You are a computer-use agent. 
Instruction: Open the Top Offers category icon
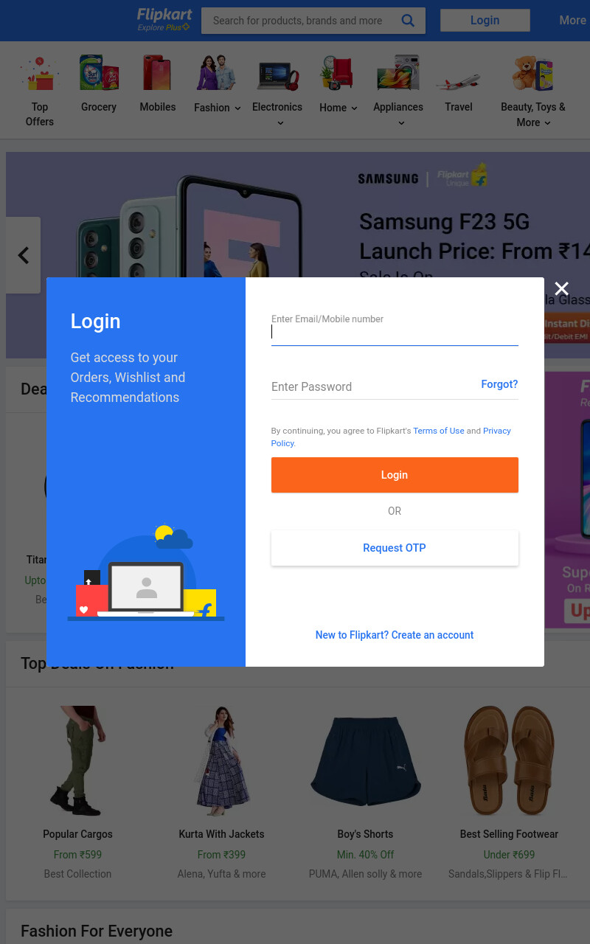click(x=40, y=73)
